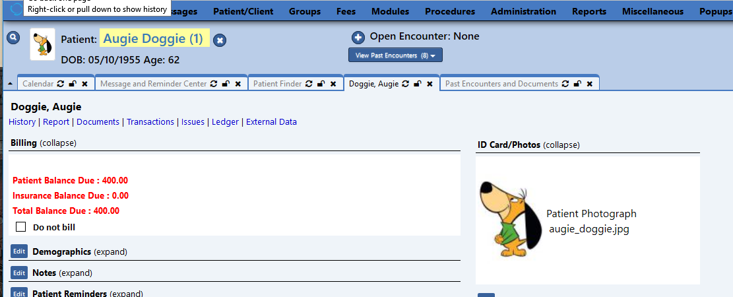The image size is (733, 297).
Task: Open the Procedures menu
Action: click(450, 12)
